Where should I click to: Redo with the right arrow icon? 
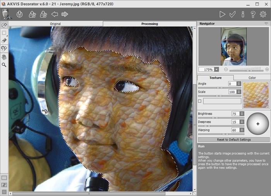pyautogui.click(x=65, y=14)
